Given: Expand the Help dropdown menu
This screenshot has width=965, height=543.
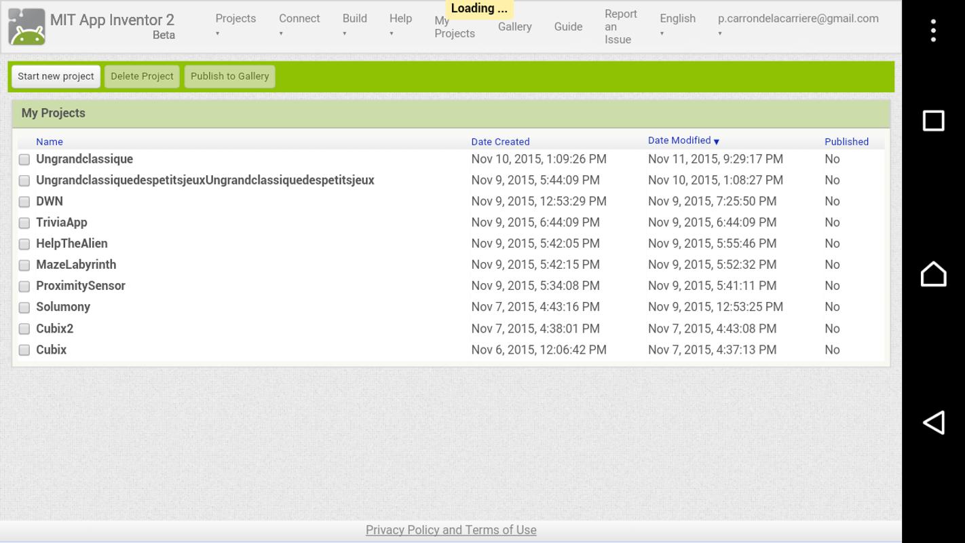Looking at the screenshot, I should click(400, 24).
